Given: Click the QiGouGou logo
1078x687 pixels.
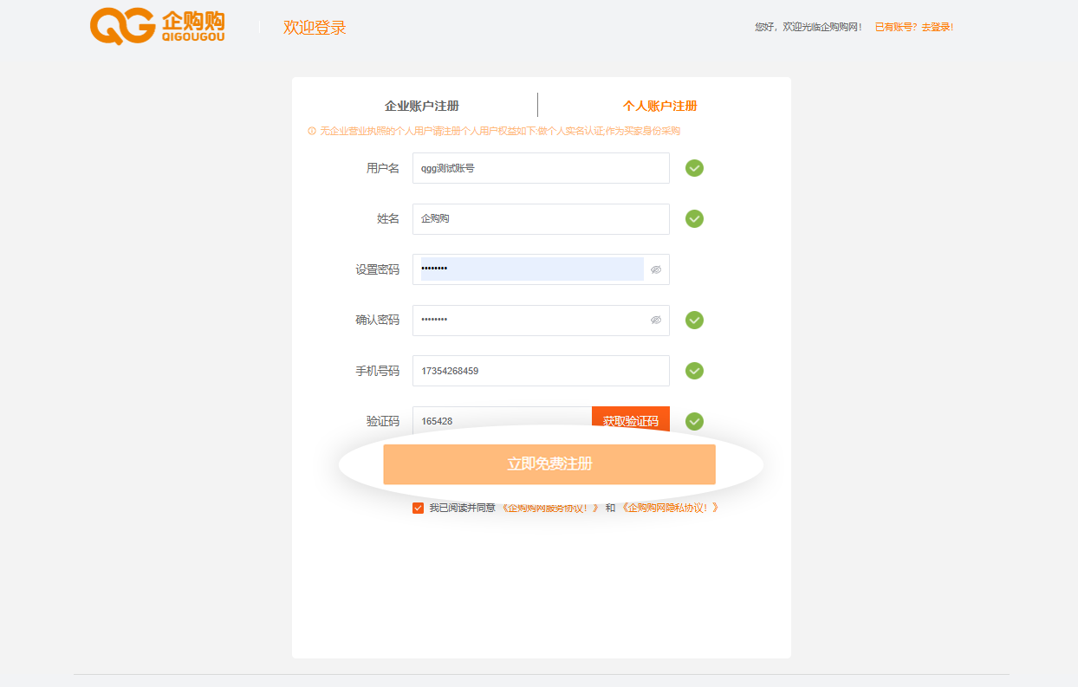Looking at the screenshot, I should click(157, 27).
